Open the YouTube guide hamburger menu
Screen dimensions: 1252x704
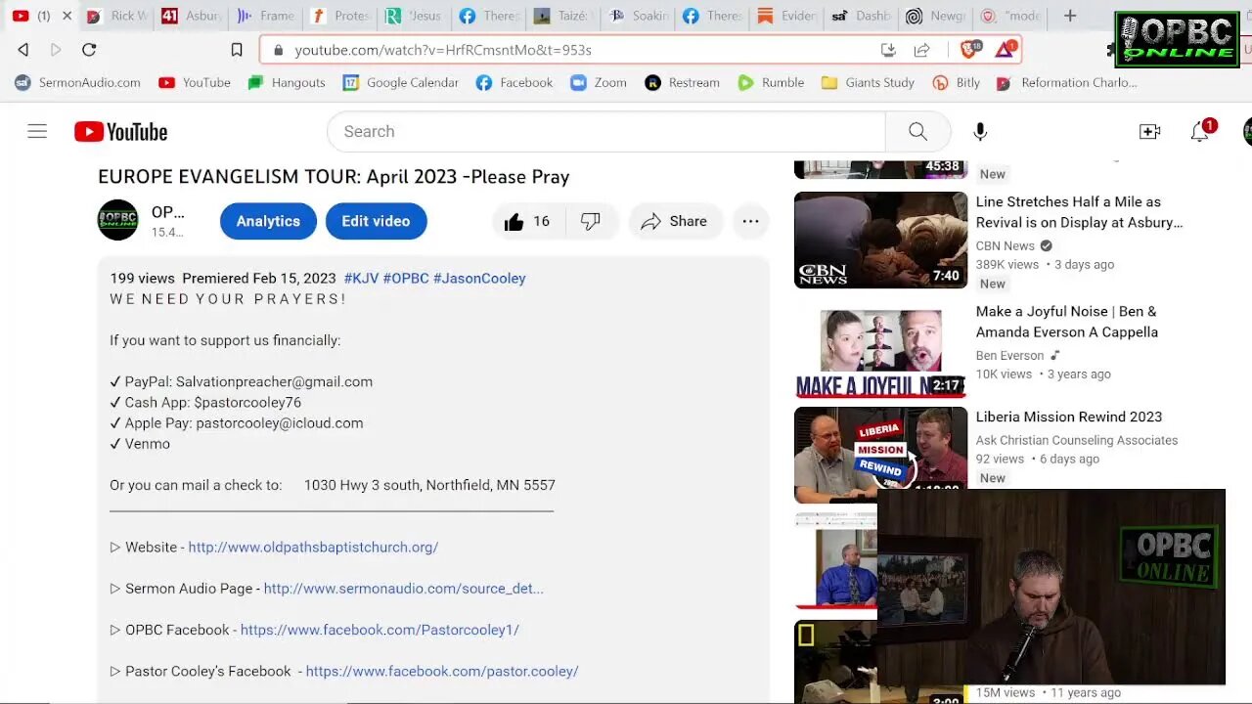point(37,131)
